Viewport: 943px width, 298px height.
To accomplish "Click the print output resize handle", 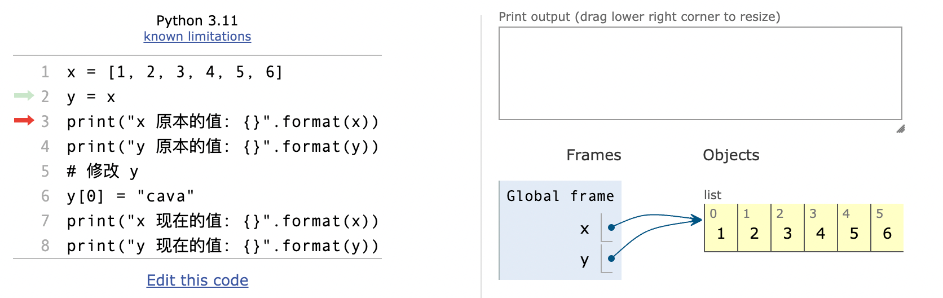I will 901,129.
